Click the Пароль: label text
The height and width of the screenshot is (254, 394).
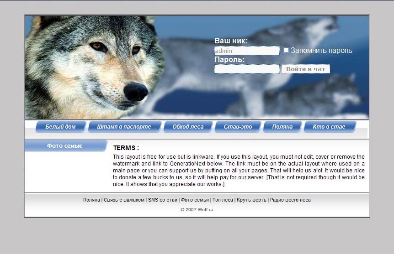[229, 60]
